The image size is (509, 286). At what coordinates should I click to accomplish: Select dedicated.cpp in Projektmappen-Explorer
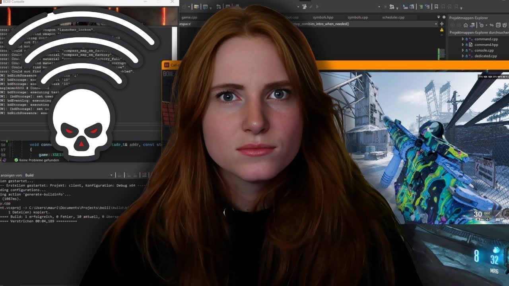(486, 56)
